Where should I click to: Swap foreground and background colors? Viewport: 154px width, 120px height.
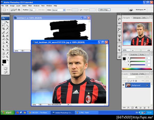7,60
